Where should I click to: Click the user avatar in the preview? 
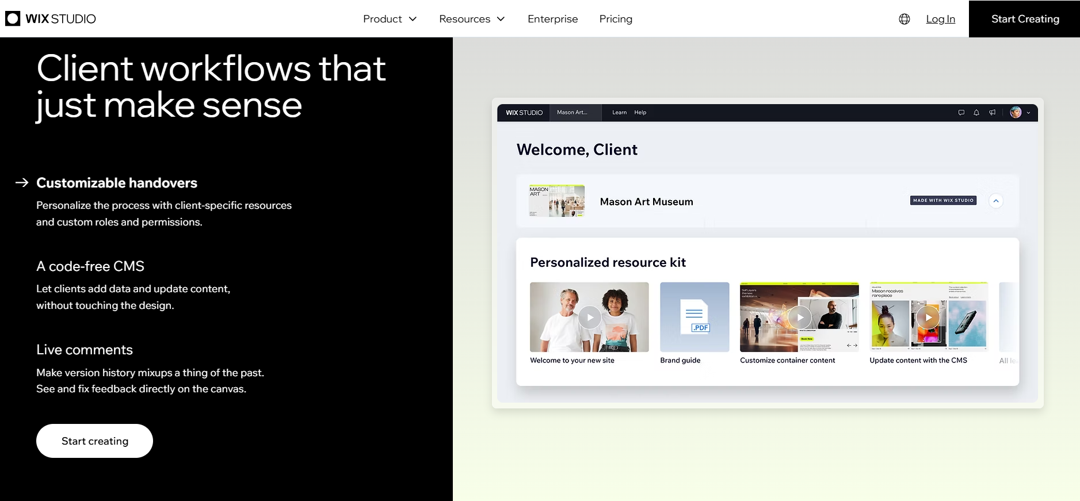tap(1016, 113)
